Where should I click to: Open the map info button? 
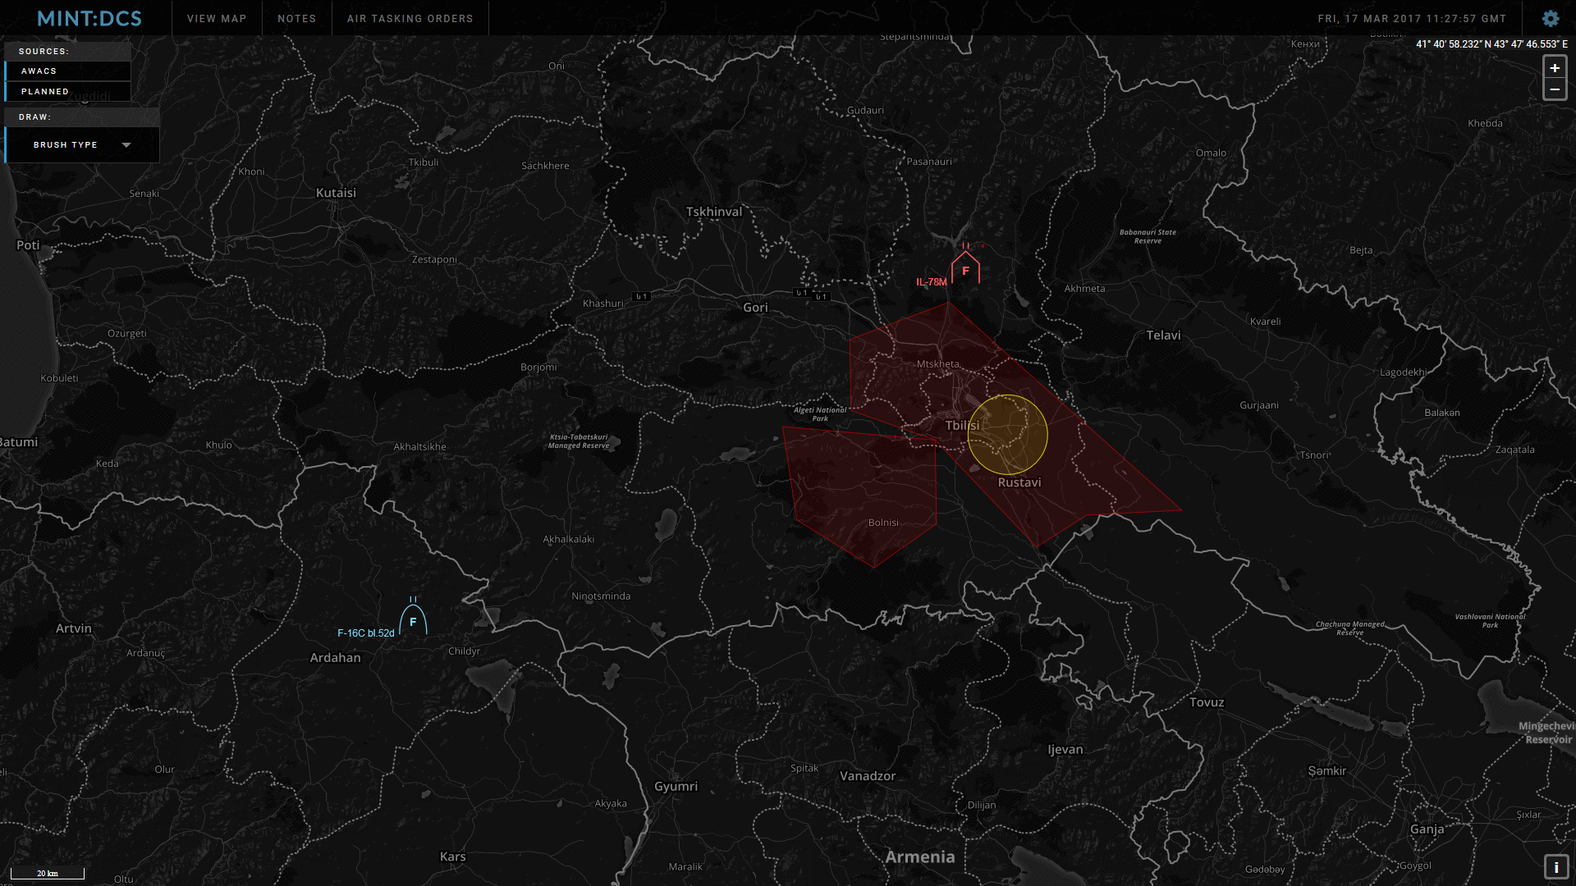click(x=1555, y=867)
